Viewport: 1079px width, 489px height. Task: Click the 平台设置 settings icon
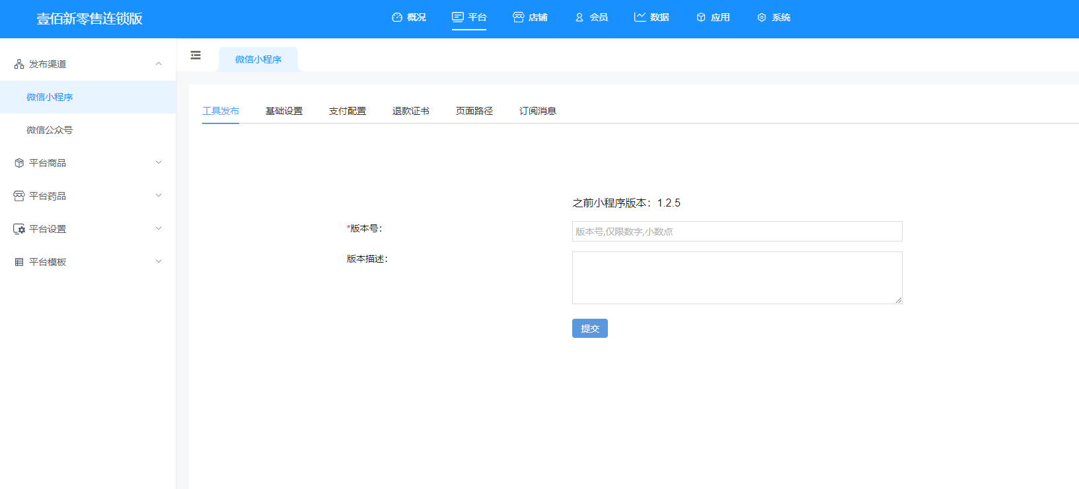[x=19, y=229]
